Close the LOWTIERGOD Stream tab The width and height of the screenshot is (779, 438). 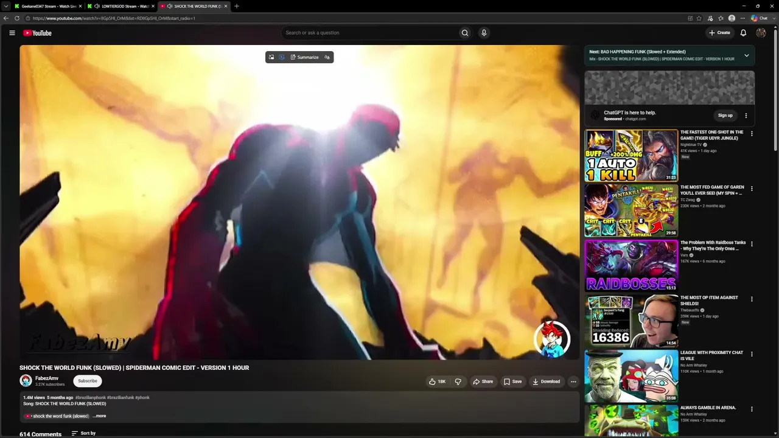153,6
